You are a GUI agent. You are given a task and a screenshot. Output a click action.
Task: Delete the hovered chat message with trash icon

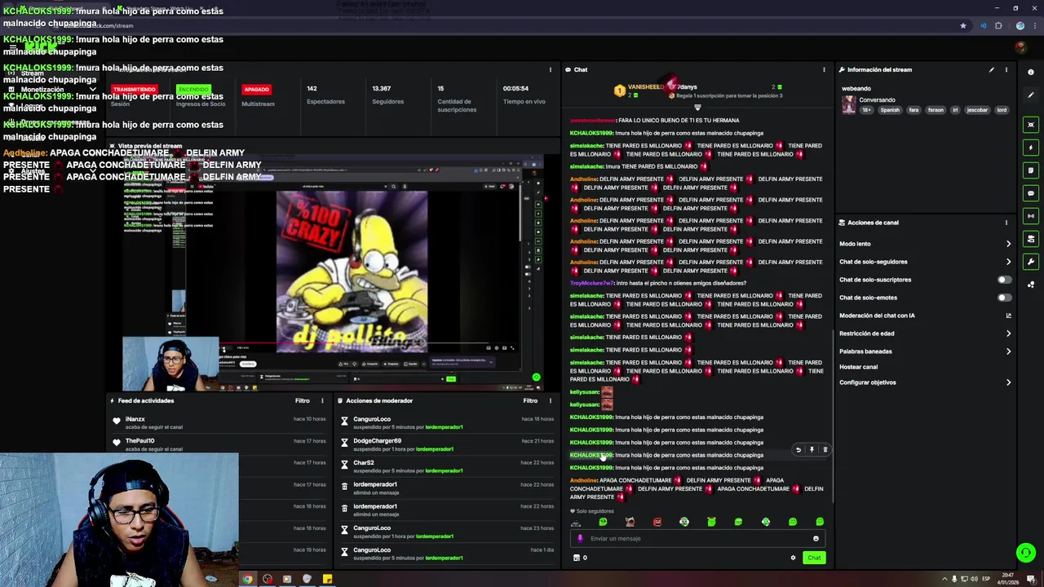(825, 450)
